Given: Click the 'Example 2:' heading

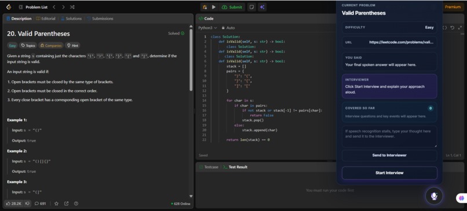Looking at the screenshot, I should coord(17,151).
